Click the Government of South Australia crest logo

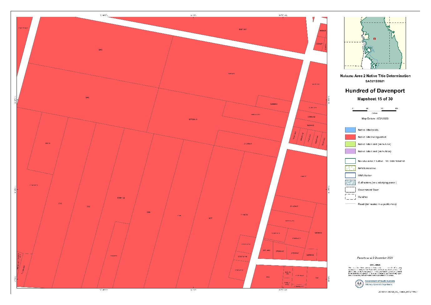pos(359,283)
